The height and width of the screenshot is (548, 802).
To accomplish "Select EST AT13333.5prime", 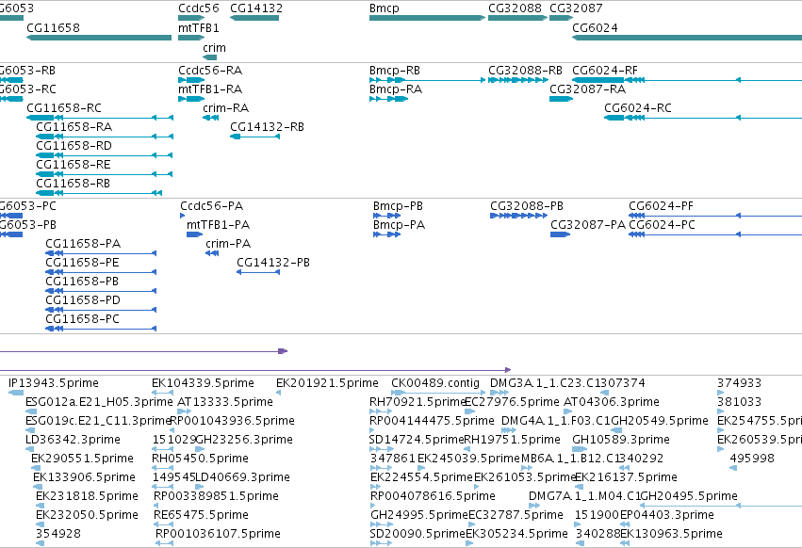I will pos(184,411).
